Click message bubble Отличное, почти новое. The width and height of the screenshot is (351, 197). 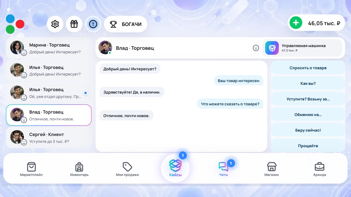[126, 115]
